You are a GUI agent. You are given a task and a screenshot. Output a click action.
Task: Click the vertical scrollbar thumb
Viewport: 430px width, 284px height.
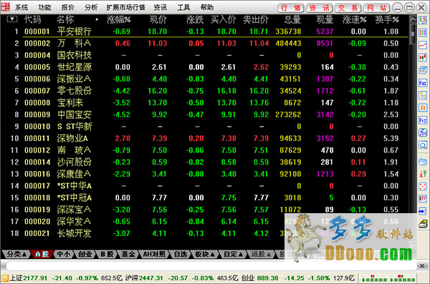coord(413,34)
